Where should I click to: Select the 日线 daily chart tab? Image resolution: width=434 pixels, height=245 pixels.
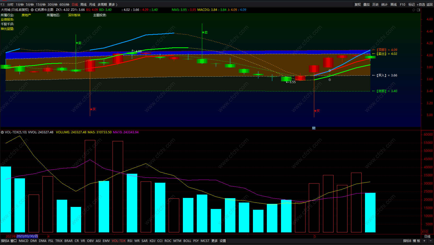coord(75,5)
